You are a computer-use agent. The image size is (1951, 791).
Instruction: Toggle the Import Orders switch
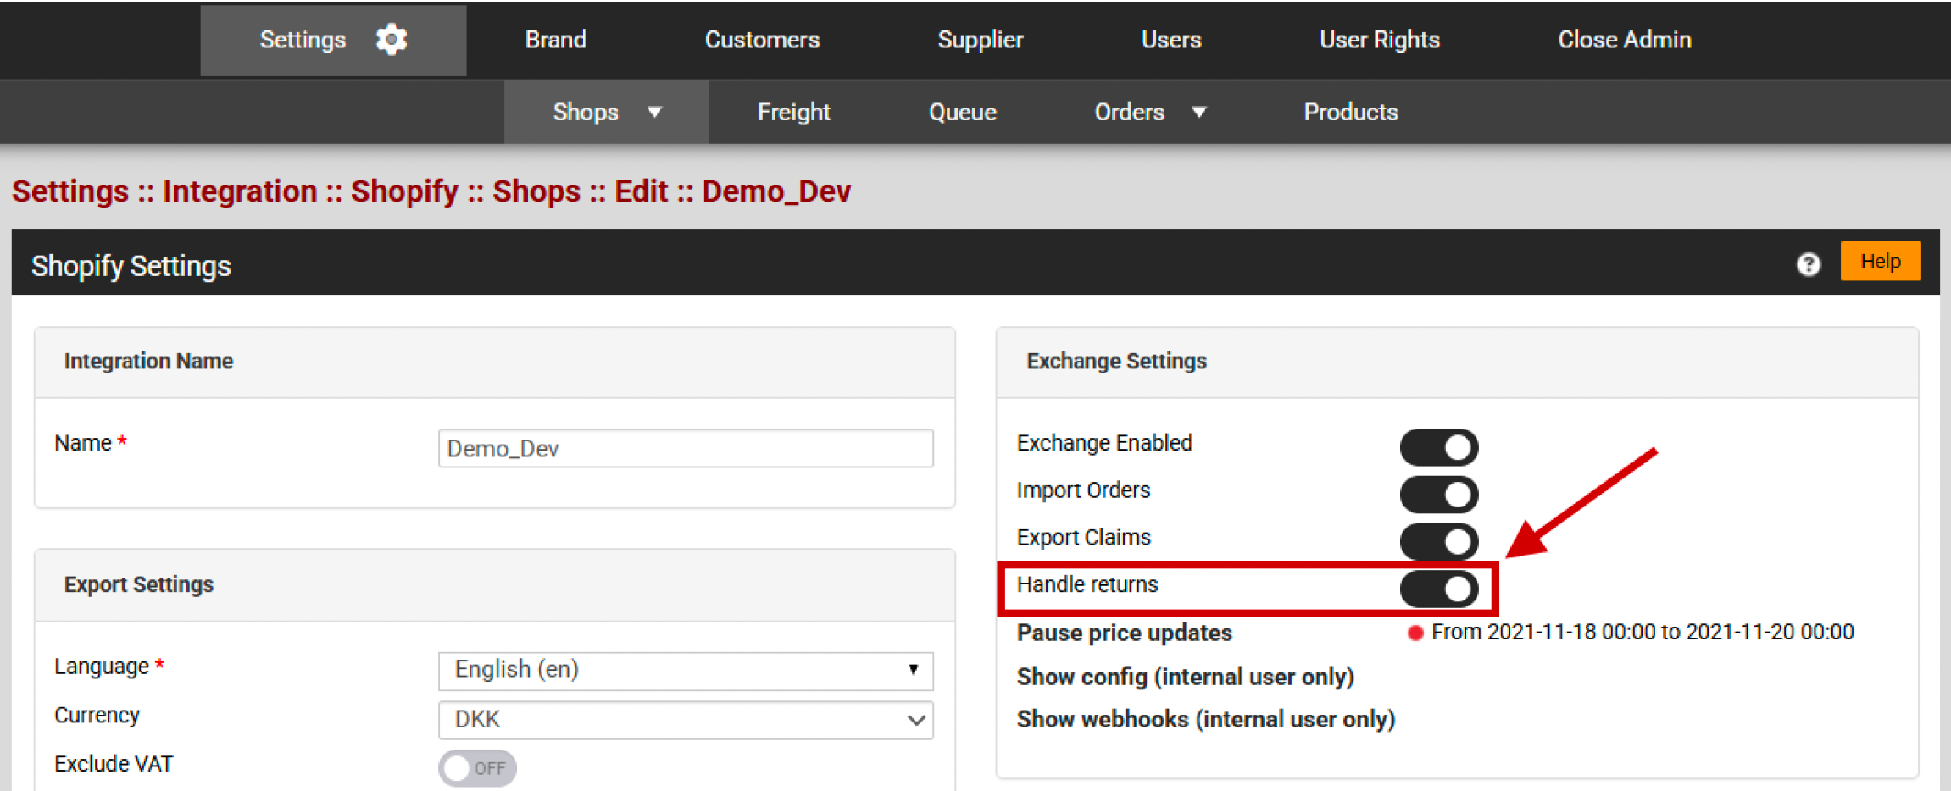[x=1439, y=495]
